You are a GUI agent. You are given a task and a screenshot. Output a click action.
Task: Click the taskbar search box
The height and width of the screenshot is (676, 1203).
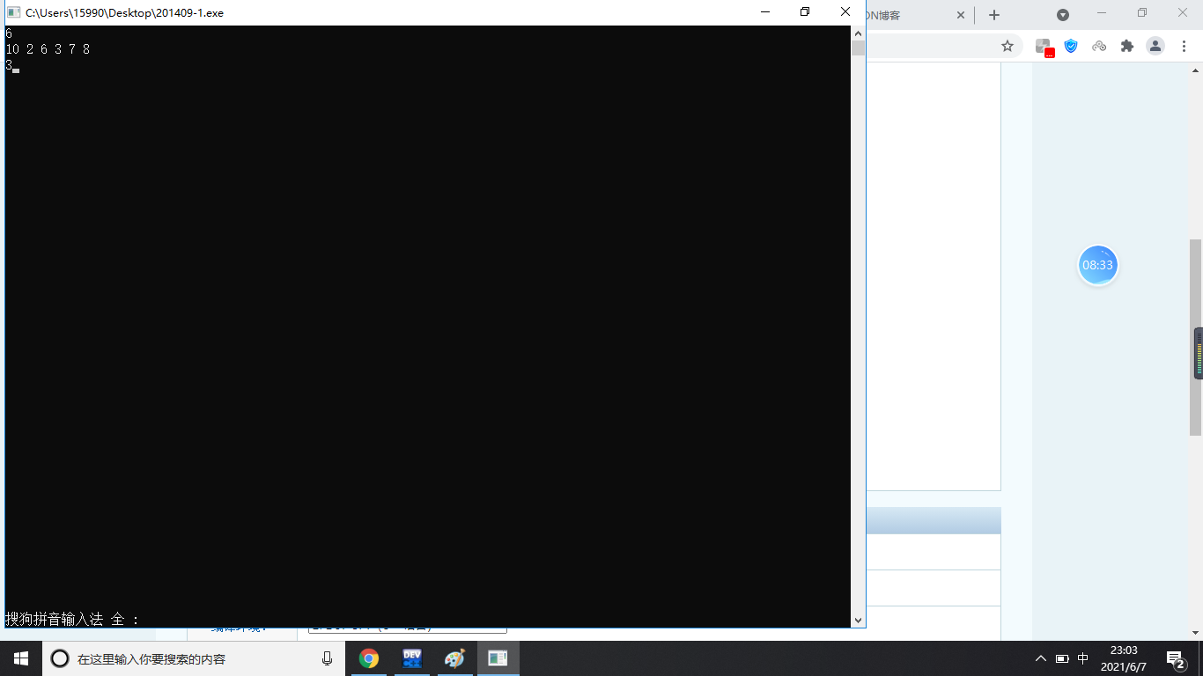point(194,658)
